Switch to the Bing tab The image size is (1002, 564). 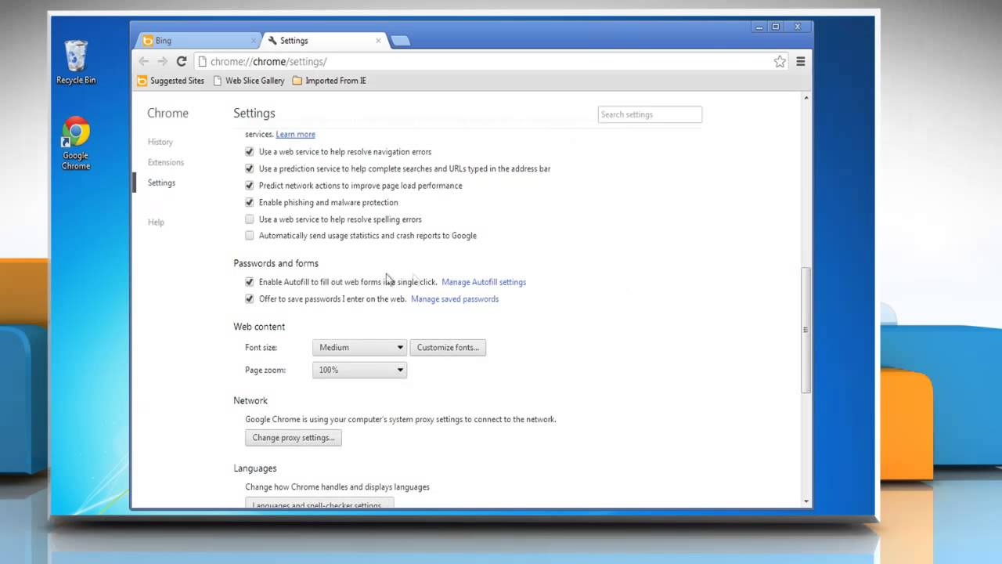196,41
